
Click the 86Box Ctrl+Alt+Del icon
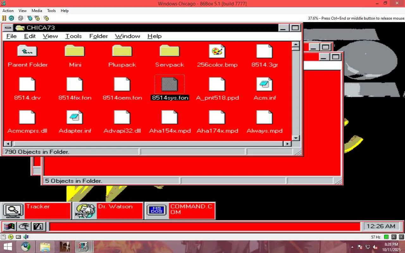pos(30,18)
